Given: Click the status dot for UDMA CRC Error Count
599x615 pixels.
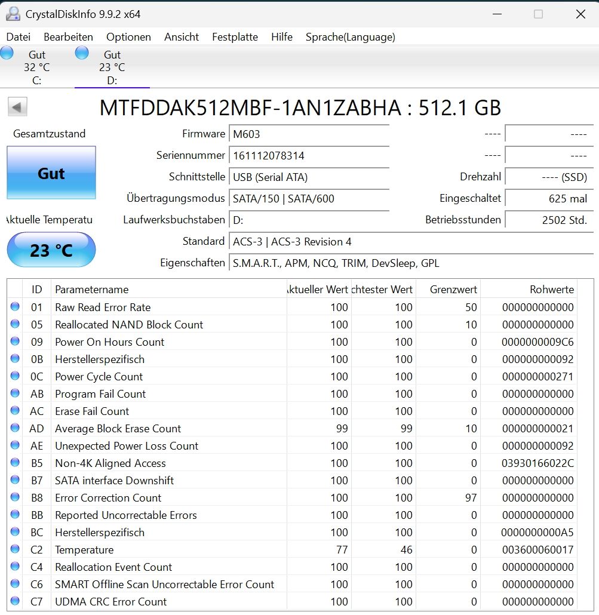Looking at the screenshot, I should point(15,601).
